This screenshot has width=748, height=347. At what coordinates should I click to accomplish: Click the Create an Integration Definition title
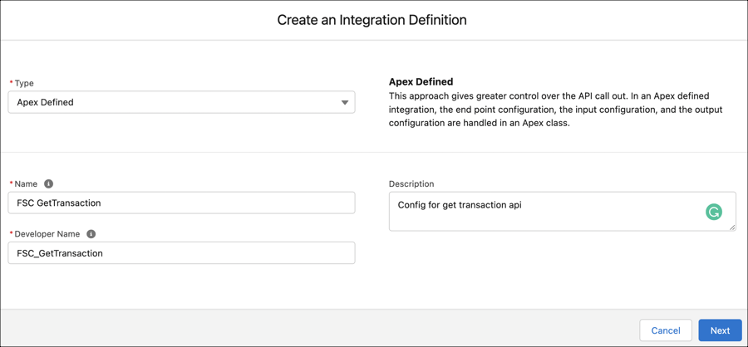click(x=372, y=20)
